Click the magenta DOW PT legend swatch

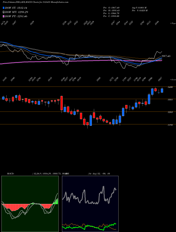[4, 17]
